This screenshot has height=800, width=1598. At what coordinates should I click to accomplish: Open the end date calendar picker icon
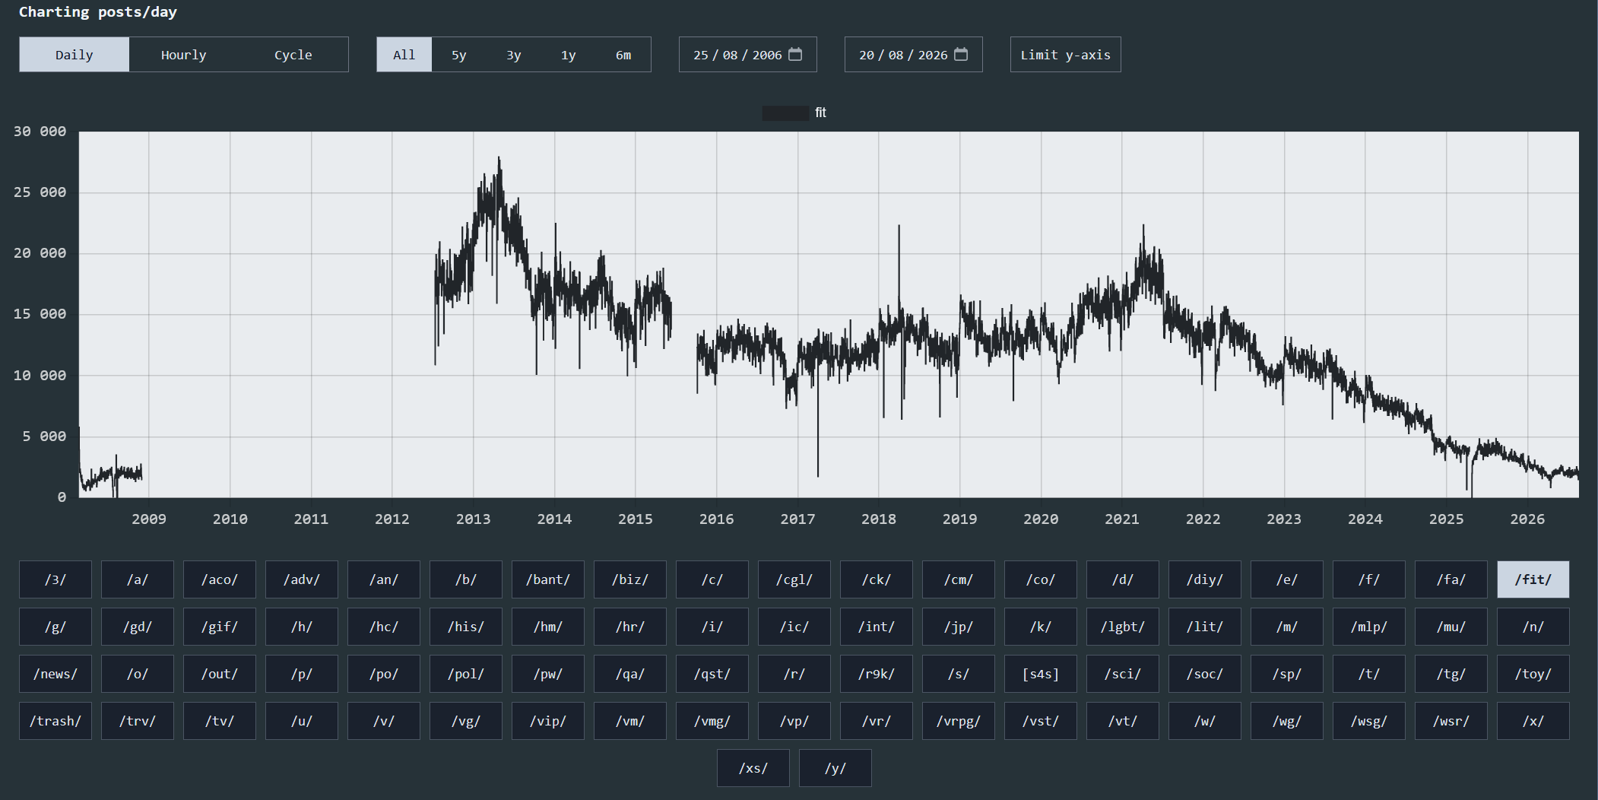961,54
